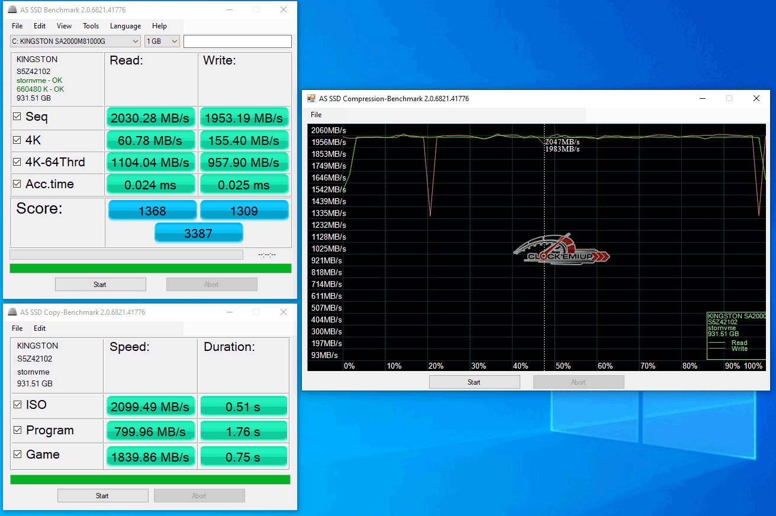Click the green progress bar in Copy-Benchmark
Screen dimensions: 776x516
150,479
